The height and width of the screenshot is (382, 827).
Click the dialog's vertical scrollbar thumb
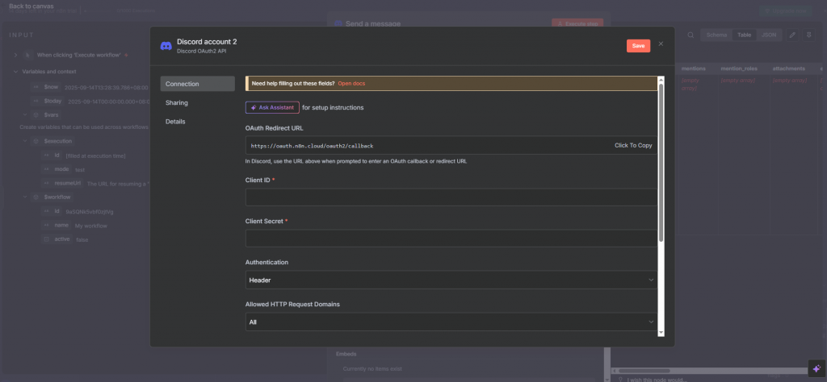[x=661, y=163]
